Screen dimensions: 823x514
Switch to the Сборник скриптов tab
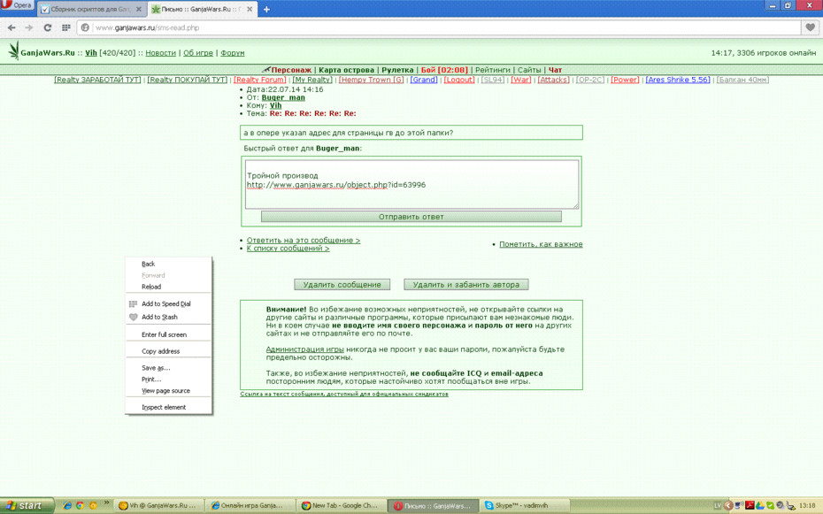(92, 9)
